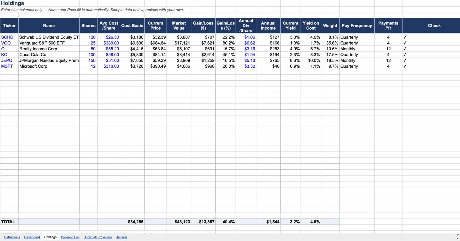Screen dimensions: 460x241
Task: Select the $765 annual income cell
Action: click(268, 60)
